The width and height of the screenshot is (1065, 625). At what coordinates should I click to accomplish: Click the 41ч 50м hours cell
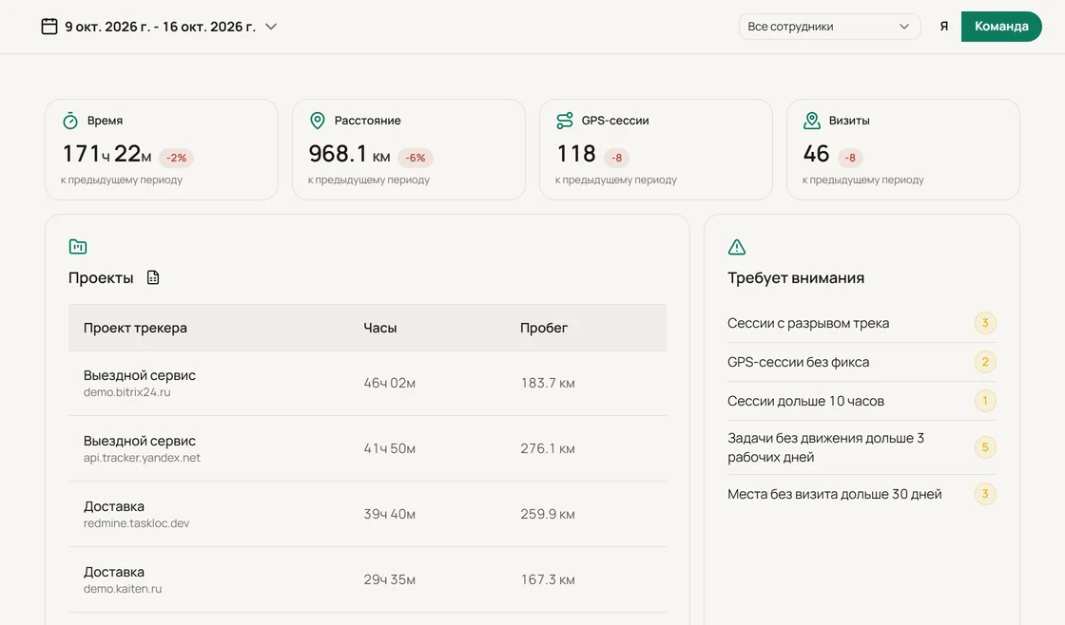pyautogui.click(x=389, y=448)
